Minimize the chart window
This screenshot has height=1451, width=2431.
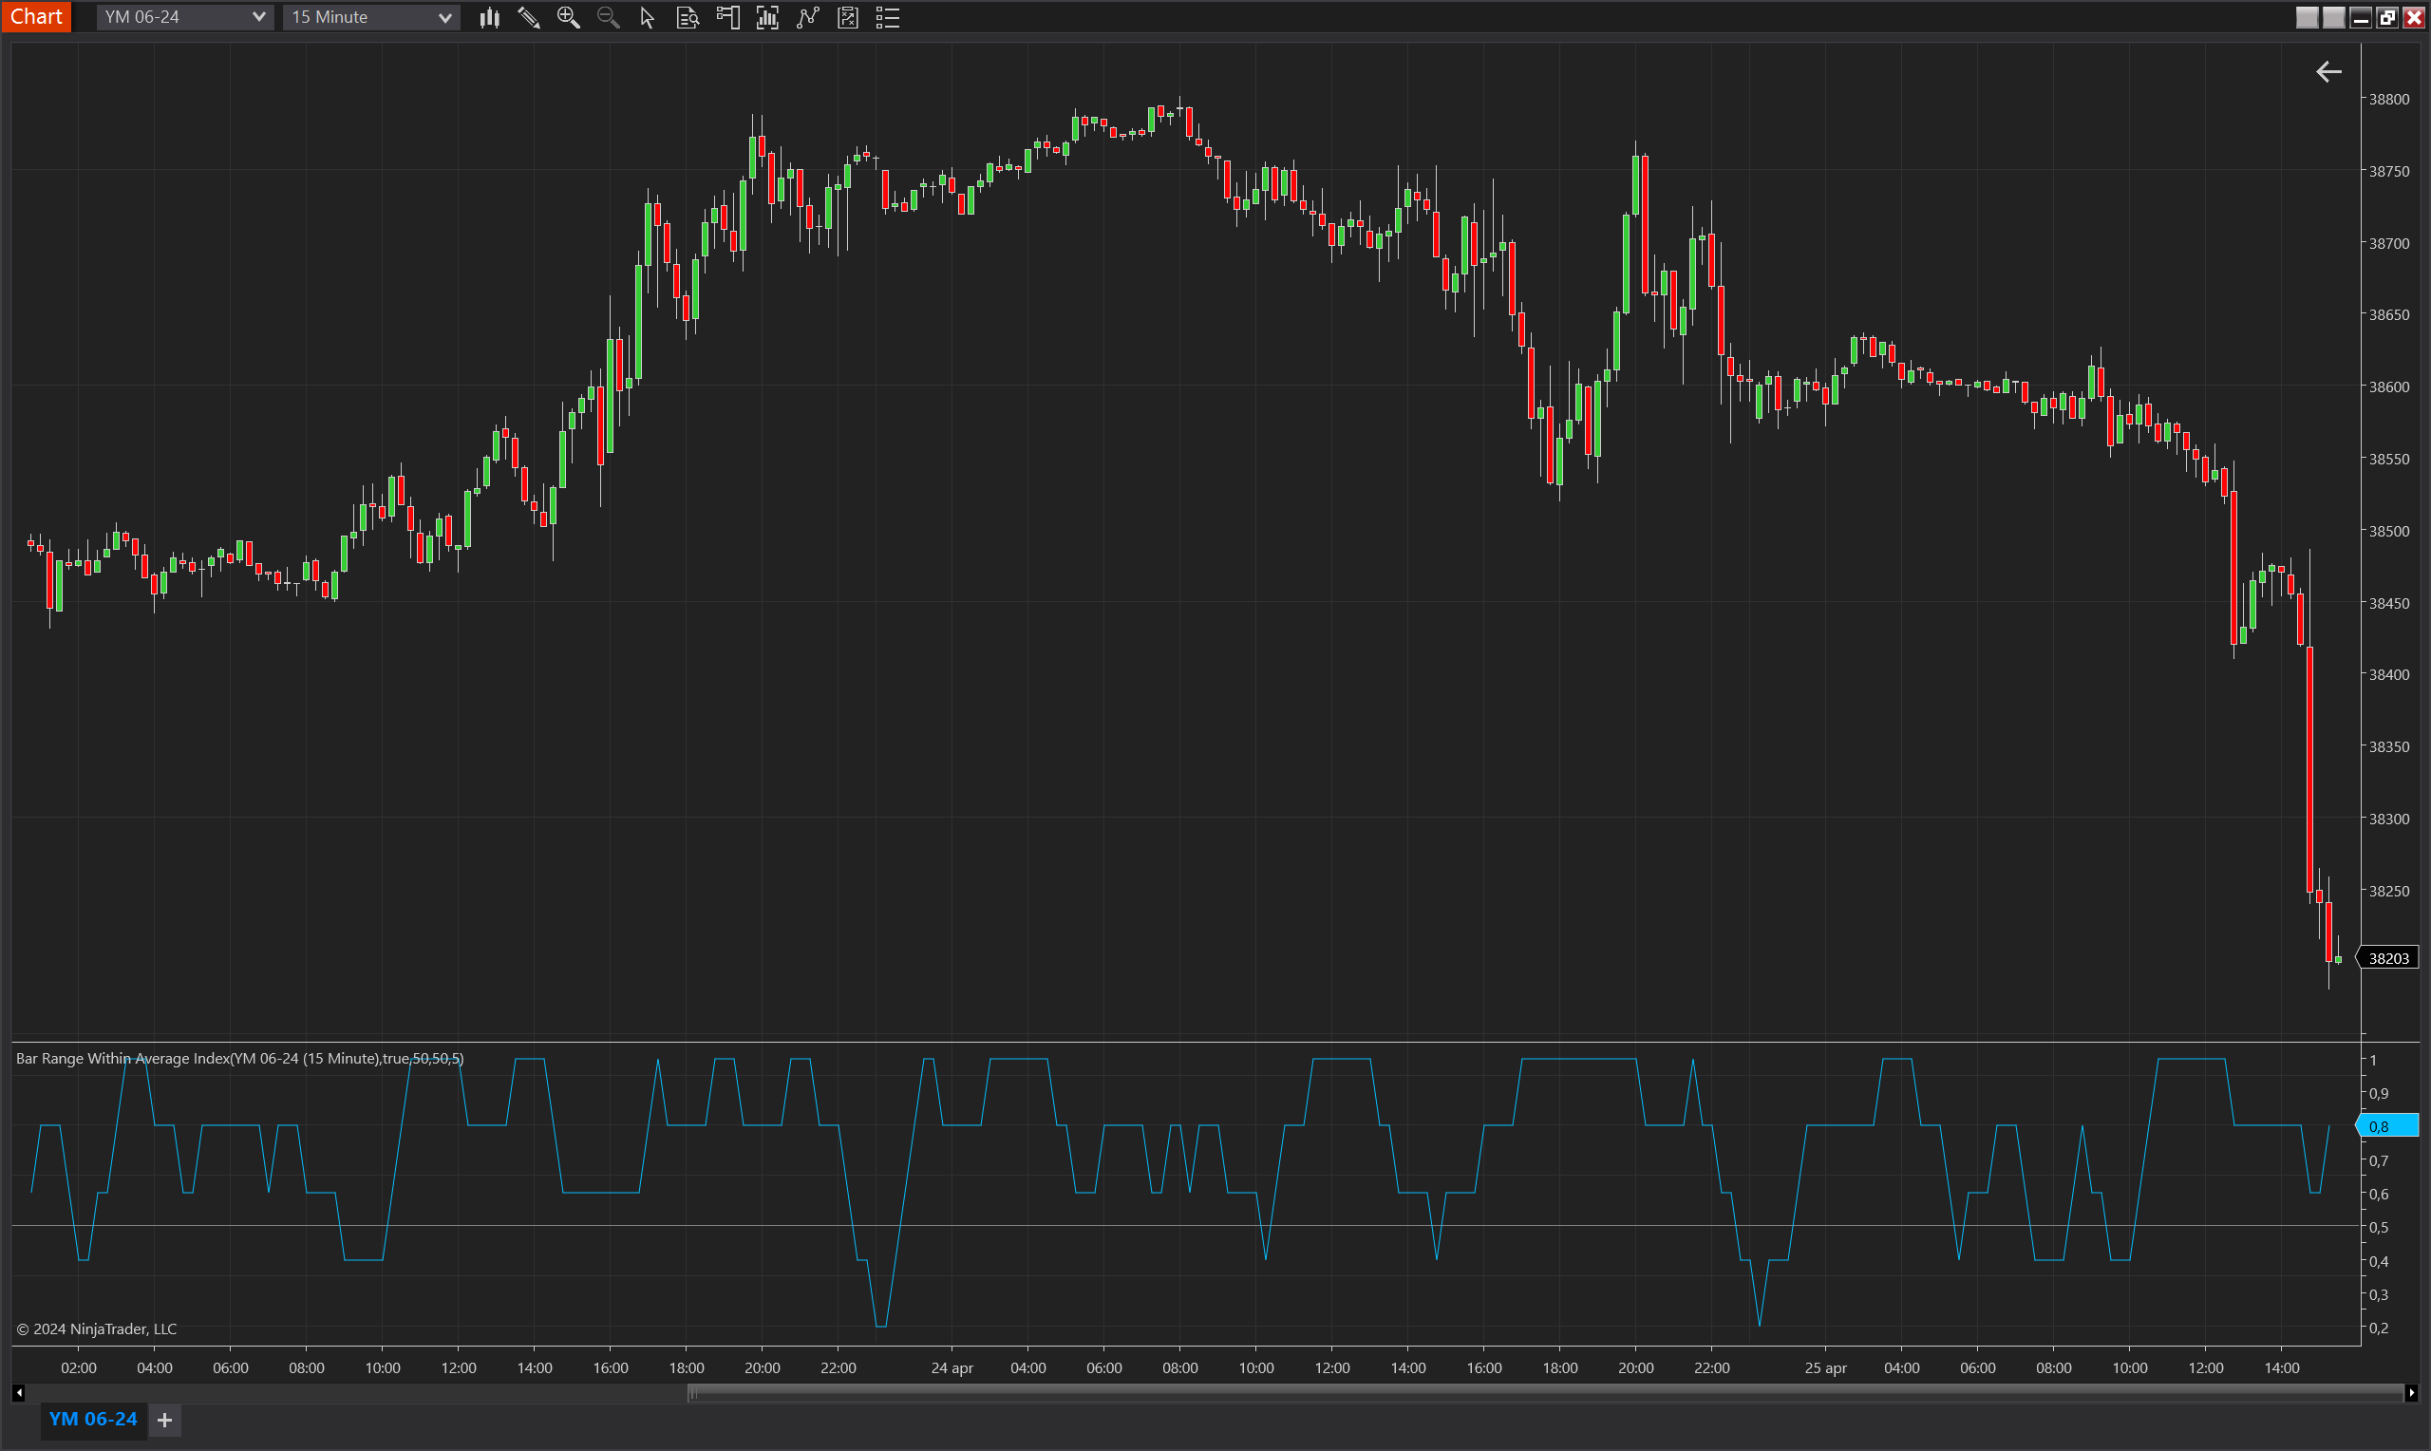click(x=2361, y=18)
